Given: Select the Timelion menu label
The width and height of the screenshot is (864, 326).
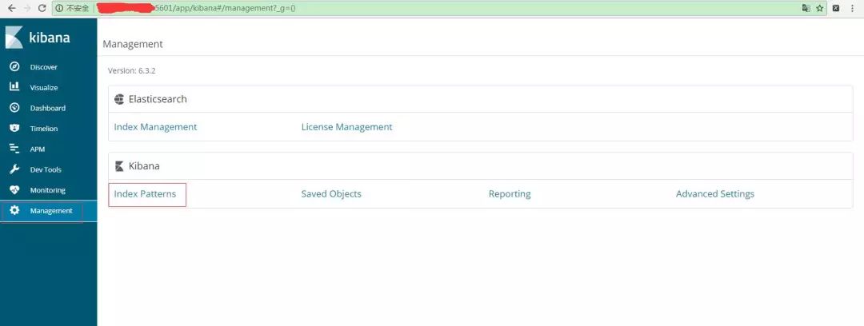Looking at the screenshot, I should [43, 129].
